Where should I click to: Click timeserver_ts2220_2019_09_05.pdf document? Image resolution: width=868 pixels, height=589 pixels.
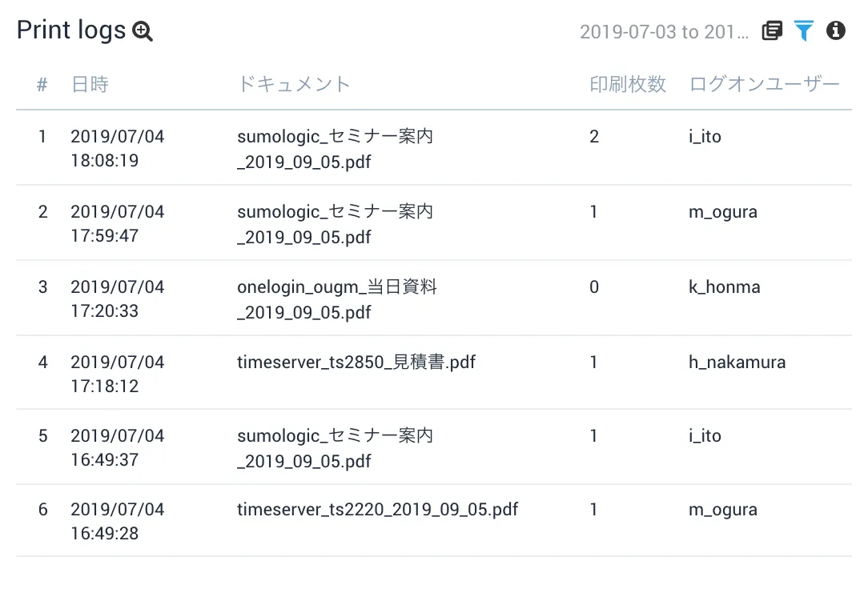pos(377,509)
